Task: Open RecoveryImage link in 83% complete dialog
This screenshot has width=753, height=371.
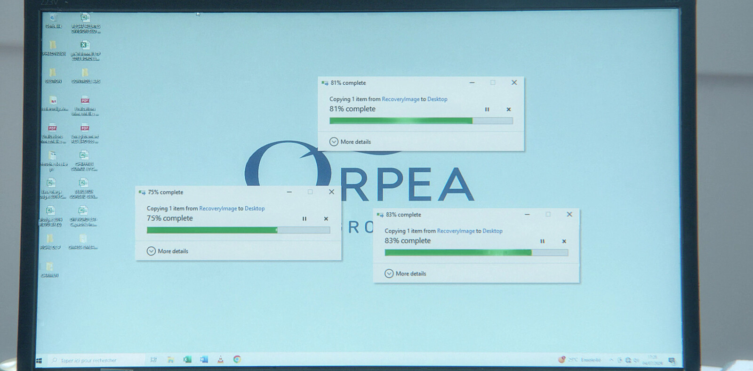Action: pos(456,231)
